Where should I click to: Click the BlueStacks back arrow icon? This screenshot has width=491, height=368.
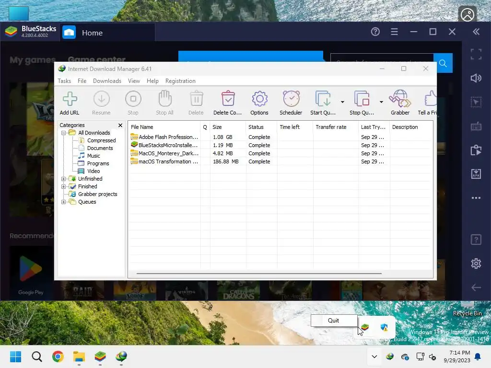coord(476,287)
